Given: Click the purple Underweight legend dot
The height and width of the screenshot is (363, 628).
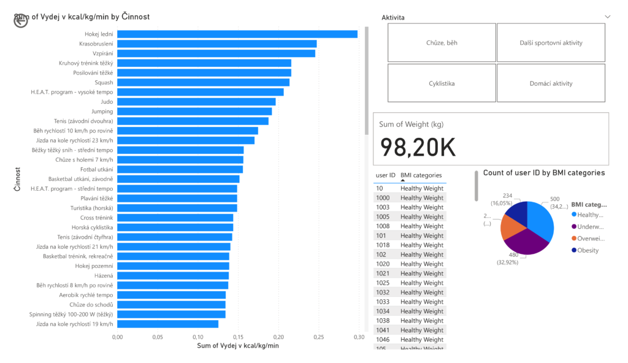Looking at the screenshot, I should (x=574, y=226).
